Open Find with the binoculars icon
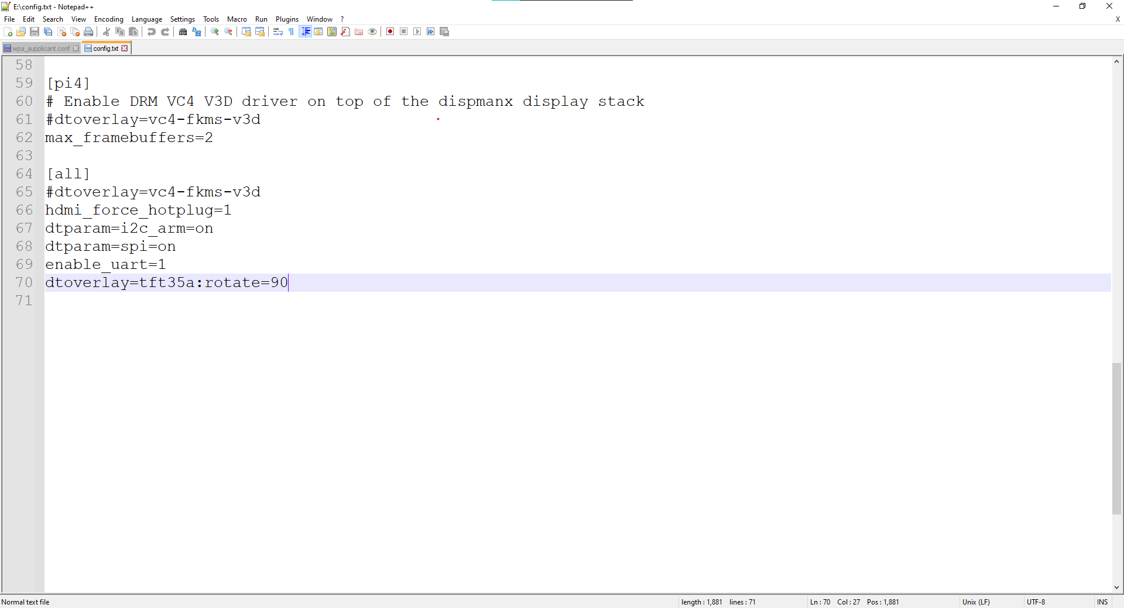The width and height of the screenshot is (1124, 608). [x=183, y=32]
